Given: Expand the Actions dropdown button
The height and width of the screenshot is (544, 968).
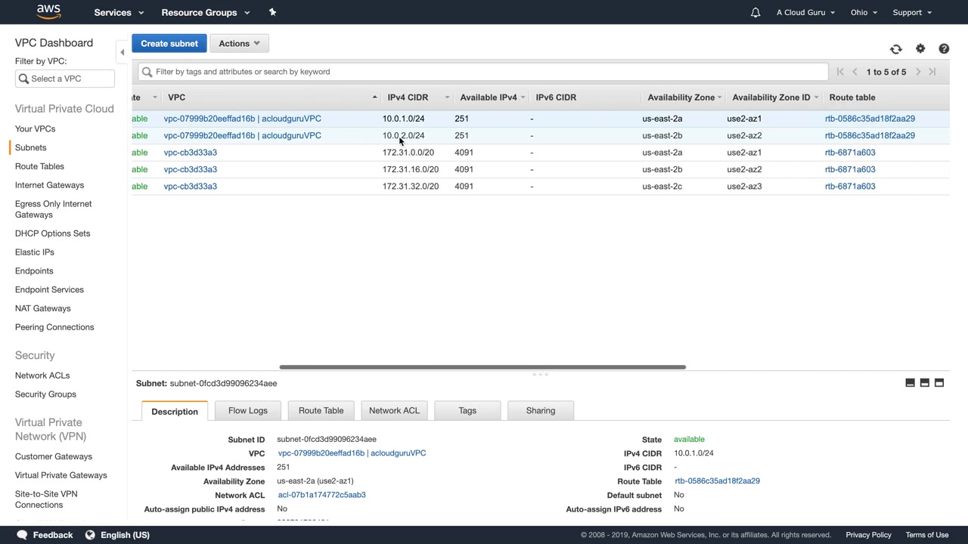Looking at the screenshot, I should pos(239,44).
